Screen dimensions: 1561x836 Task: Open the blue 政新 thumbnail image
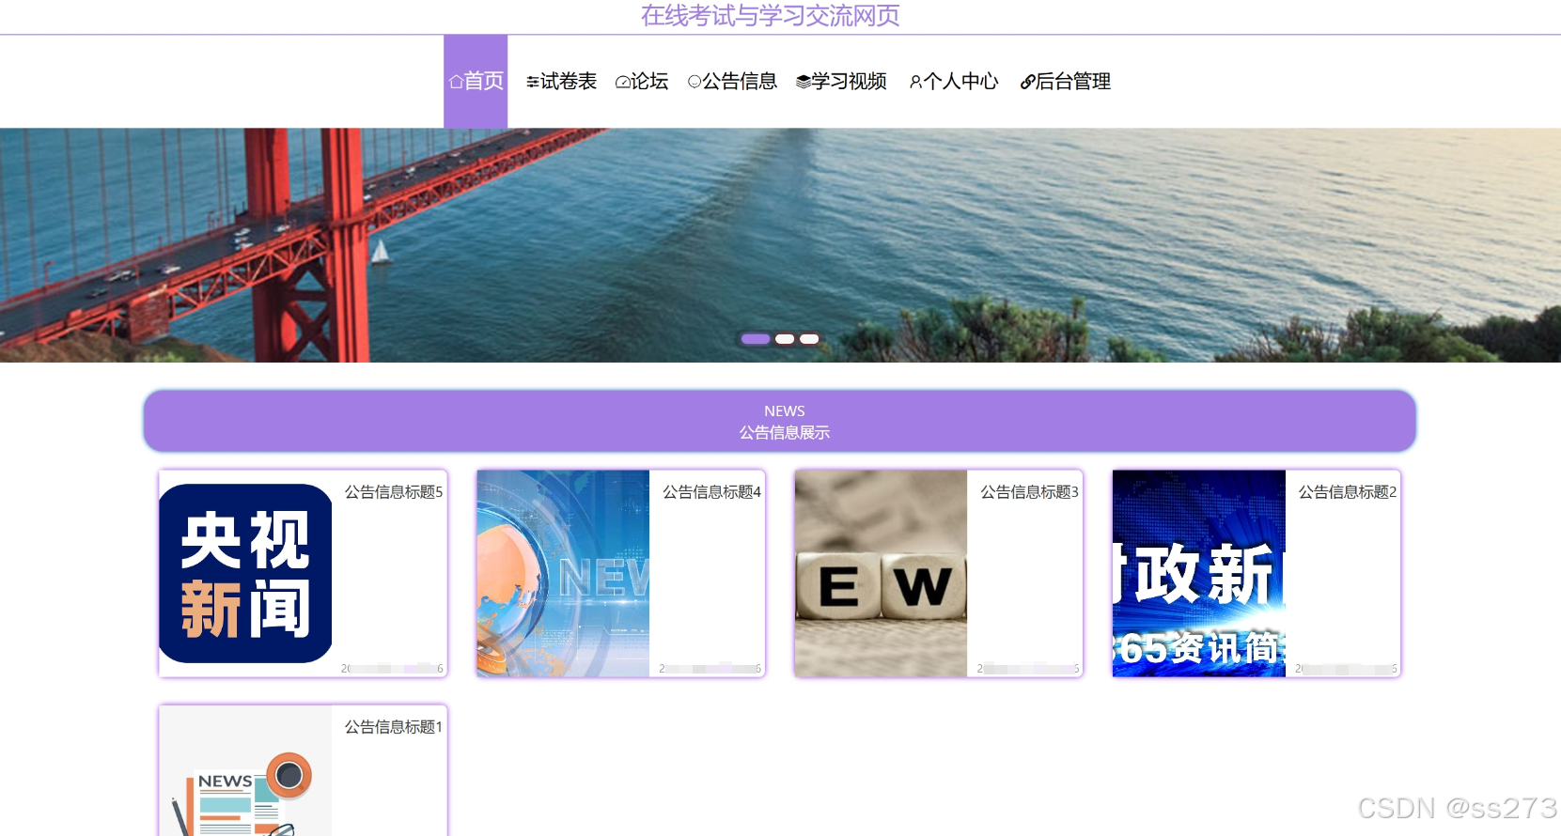coord(1199,573)
